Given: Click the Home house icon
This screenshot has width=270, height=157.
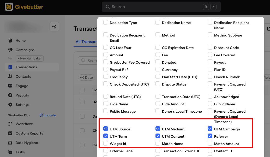Looking at the screenshot, I should (x=10, y=40).
